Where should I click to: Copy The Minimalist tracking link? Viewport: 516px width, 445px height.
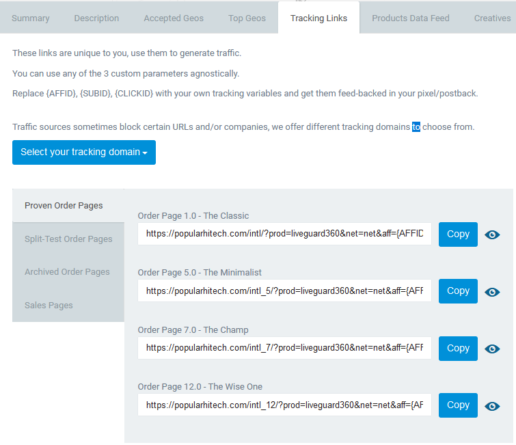pos(458,291)
